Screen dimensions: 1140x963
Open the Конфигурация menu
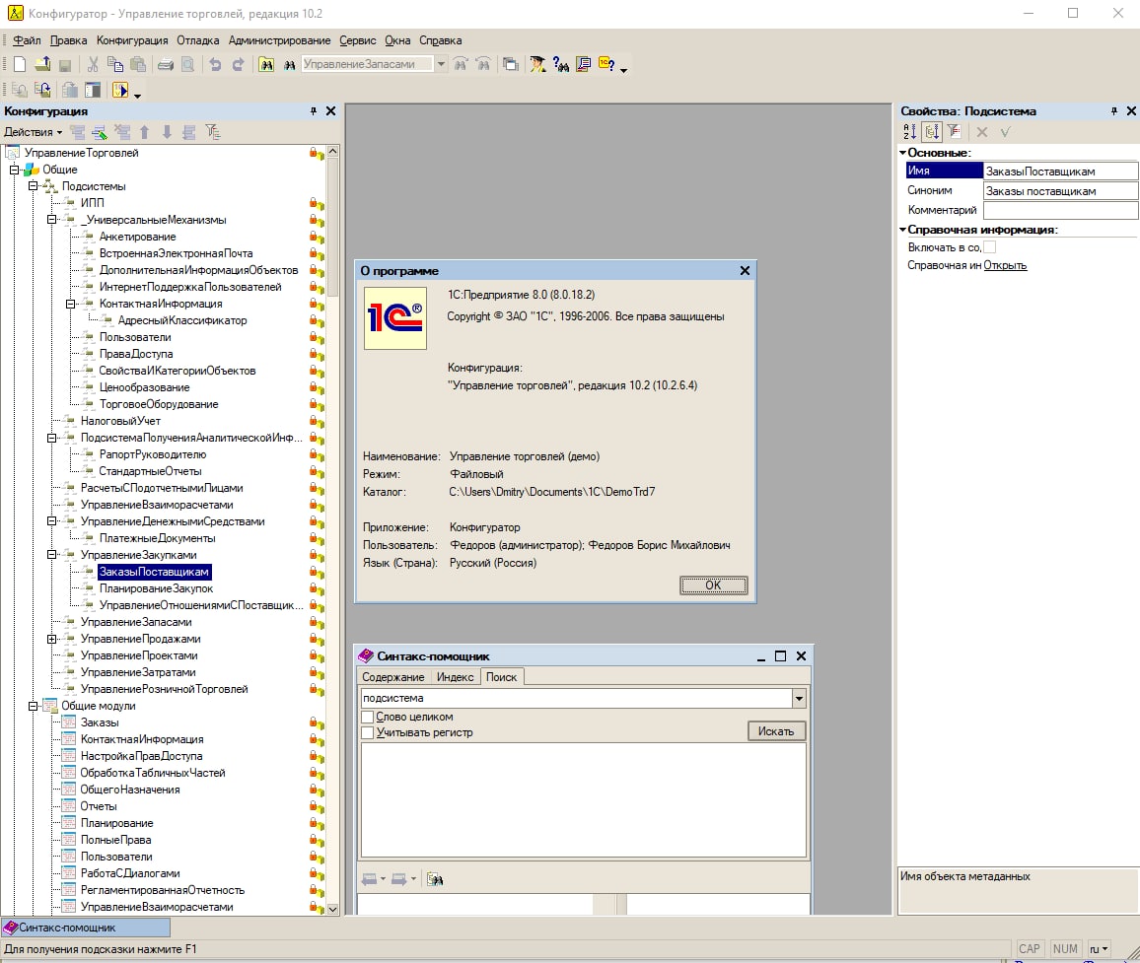point(132,40)
